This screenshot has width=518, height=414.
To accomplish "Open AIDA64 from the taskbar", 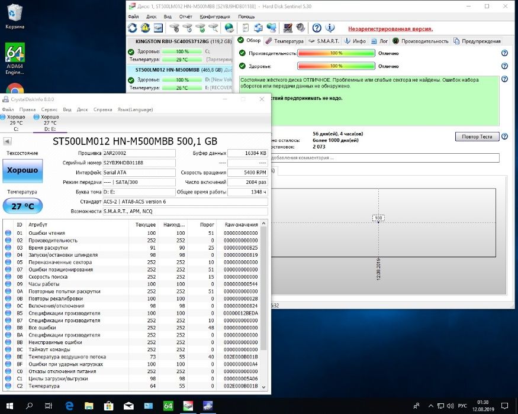I will [168, 406].
